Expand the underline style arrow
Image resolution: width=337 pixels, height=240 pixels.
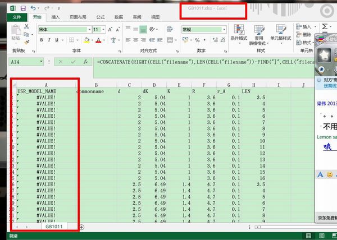coord(62,40)
